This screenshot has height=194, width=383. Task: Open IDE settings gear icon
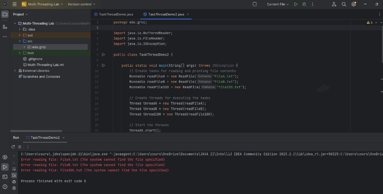click(354, 4)
